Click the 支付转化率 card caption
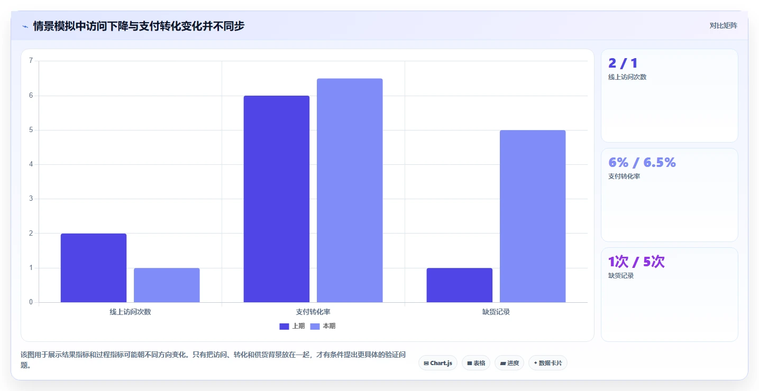759x391 pixels. [624, 176]
